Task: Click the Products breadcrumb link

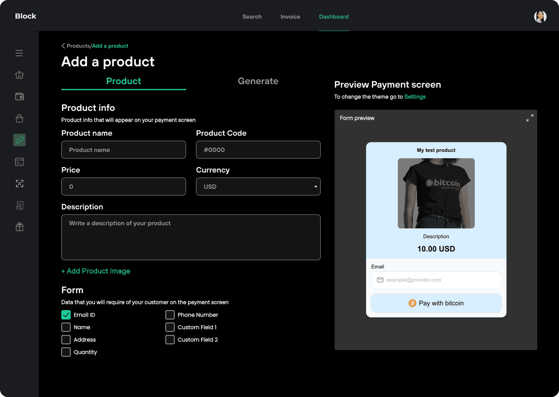Action: click(78, 46)
